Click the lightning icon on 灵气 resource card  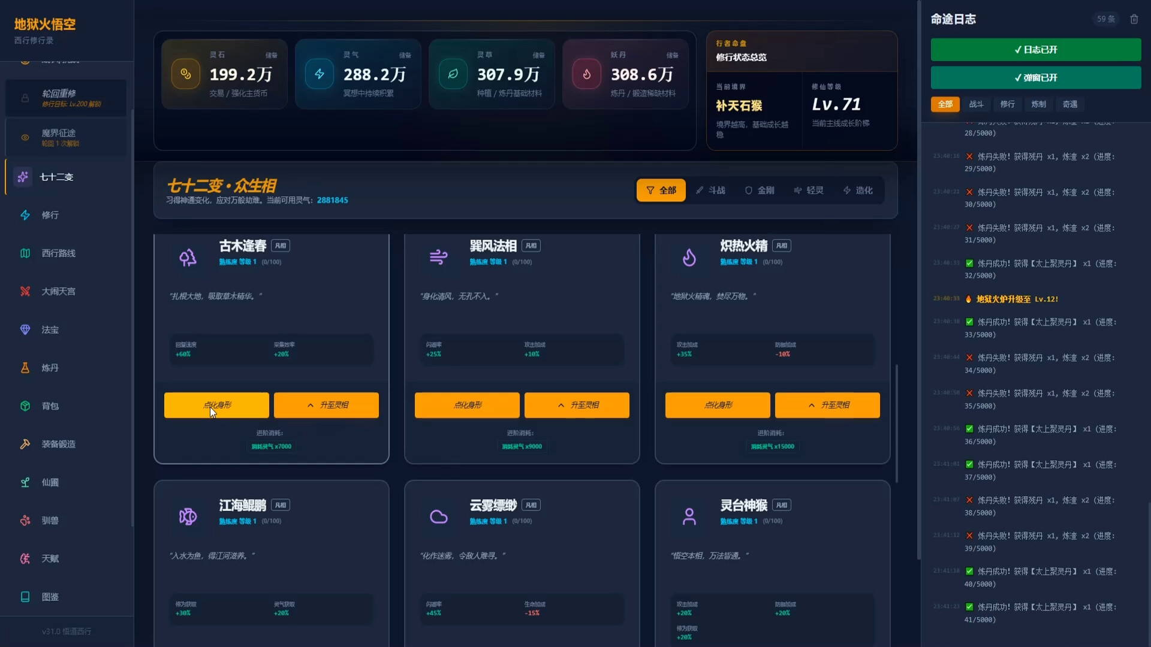pyautogui.click(x=320, y=74)
